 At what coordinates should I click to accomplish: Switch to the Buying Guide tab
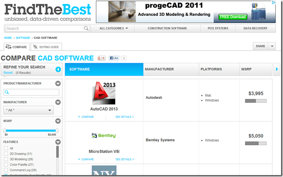pyautogui.click(x=46, y=47)
